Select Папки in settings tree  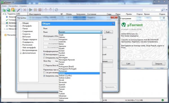point(25,28)
